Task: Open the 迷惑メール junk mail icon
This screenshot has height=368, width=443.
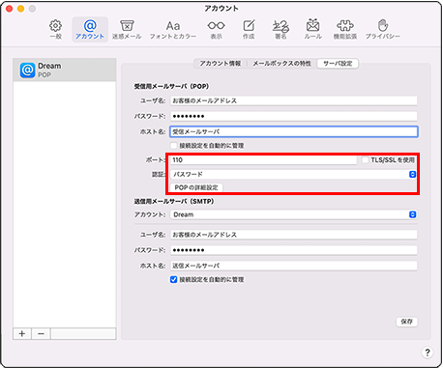Action: point(127,25)
